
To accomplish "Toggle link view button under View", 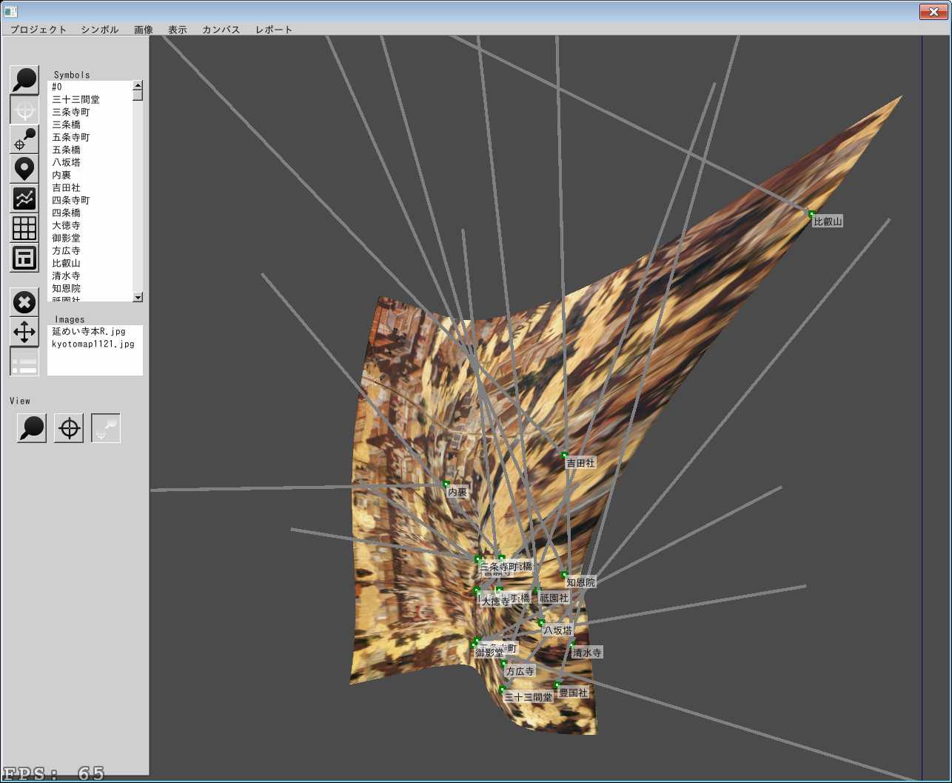I will (106, 428).
